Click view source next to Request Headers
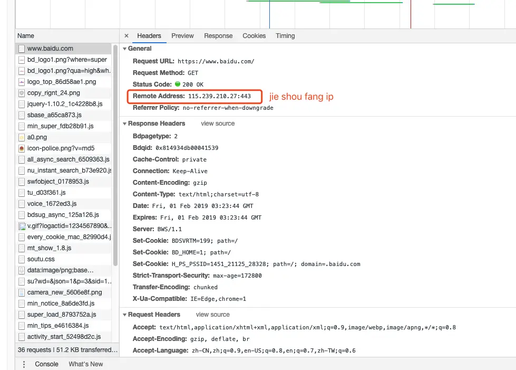The width and height of the screenshot is (516, 370). pyautogui.click(x=212, y=315)
